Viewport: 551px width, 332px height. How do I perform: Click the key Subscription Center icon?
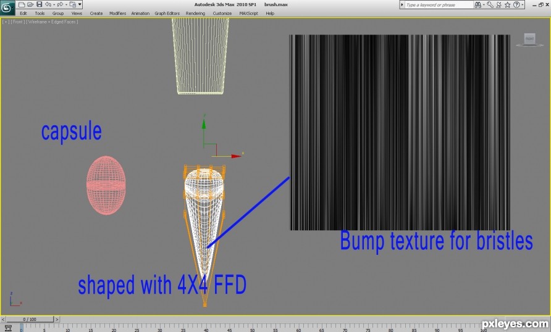tap(490, 4)
